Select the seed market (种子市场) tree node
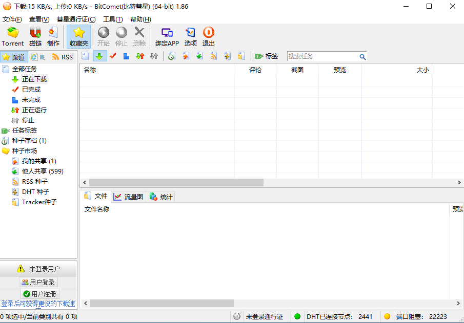Screen dimensions: 464x323 click(24, 150)
